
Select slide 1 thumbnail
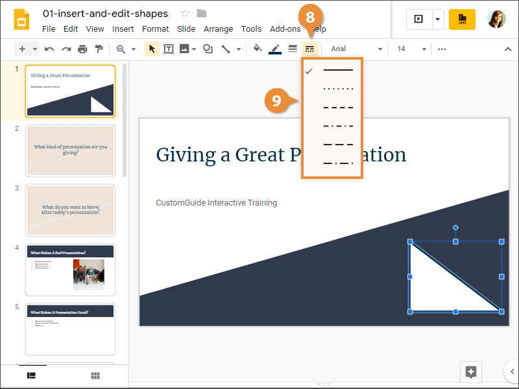click(x=70, y=91)
